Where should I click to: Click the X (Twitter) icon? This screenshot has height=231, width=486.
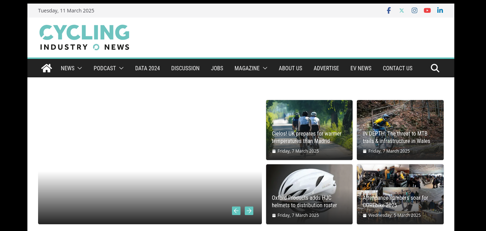[402, 11]
